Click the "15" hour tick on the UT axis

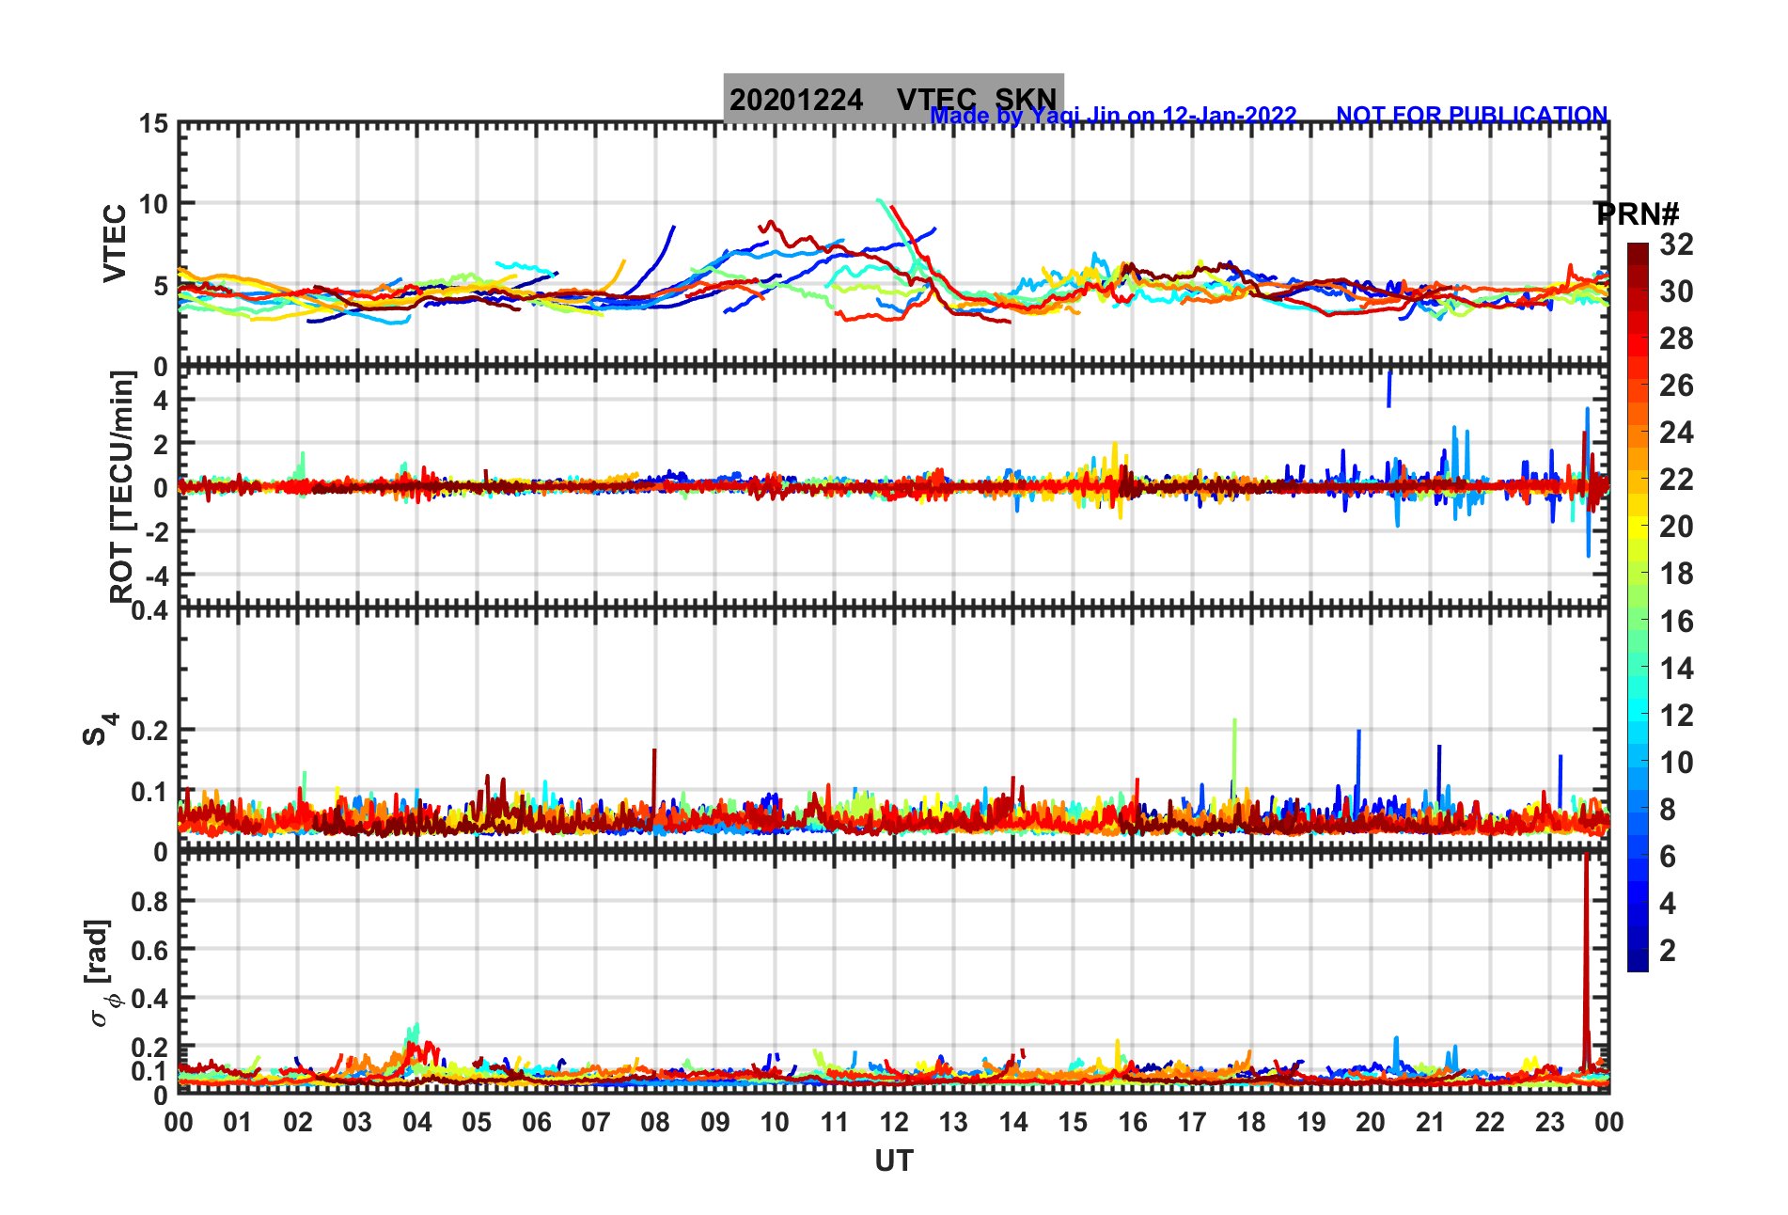[x=1073, y=1122]
